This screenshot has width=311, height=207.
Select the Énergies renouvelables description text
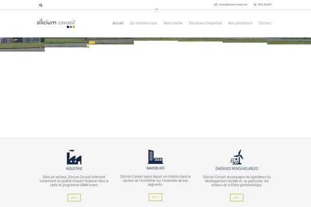[237, 181]
